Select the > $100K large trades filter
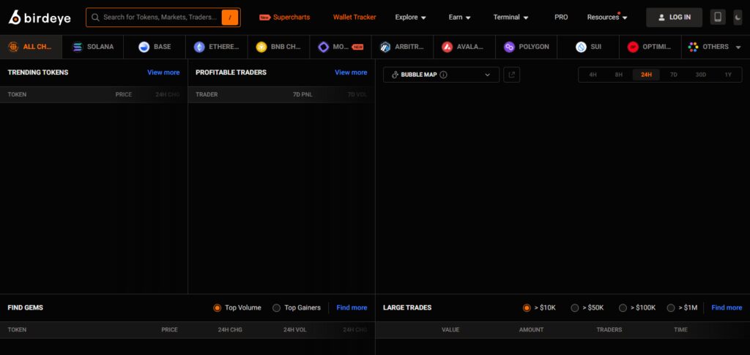This screenshot has height=355, width=750. (x=623, y=307)
